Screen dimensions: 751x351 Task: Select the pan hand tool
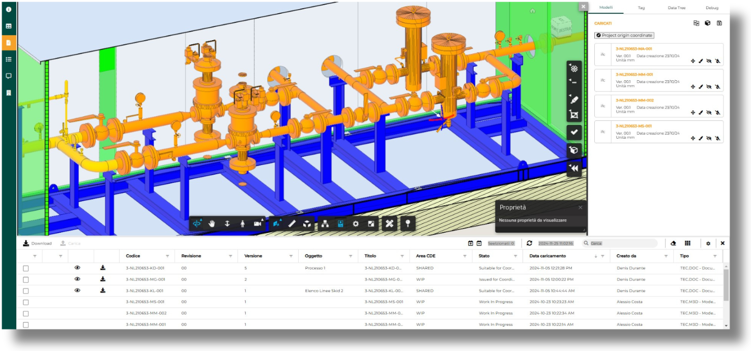point(212,224)
